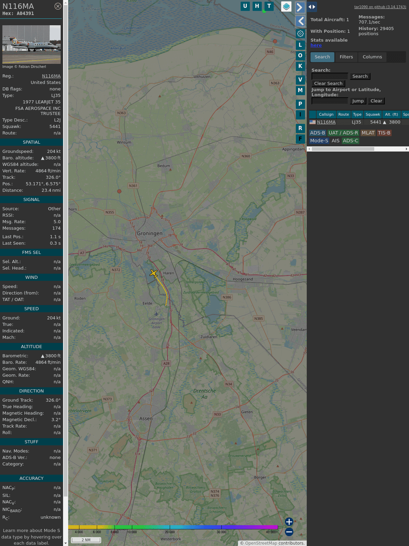Click the U map toggle button
This screenshot has height=546, width=409.
coord(245,6)
